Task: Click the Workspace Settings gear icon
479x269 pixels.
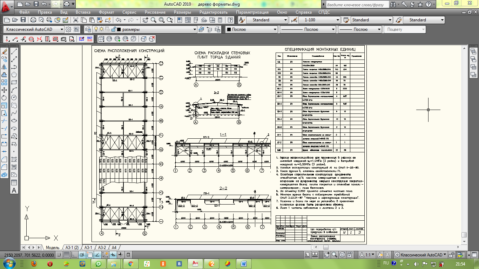Action: point(68,29)
